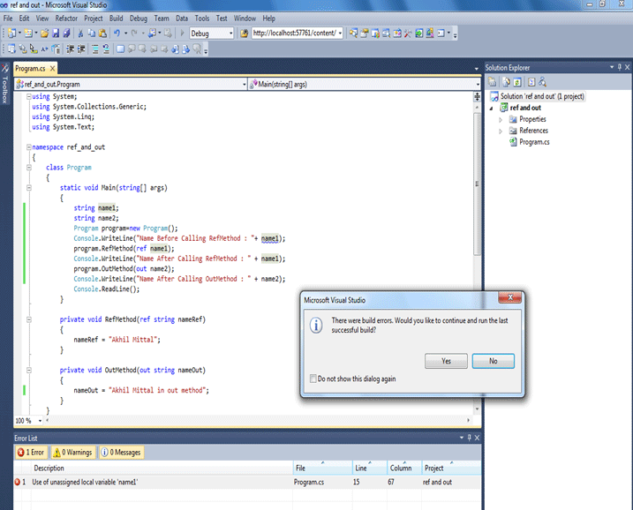
Task: Open the Build menu
Action: coord(117,18)
